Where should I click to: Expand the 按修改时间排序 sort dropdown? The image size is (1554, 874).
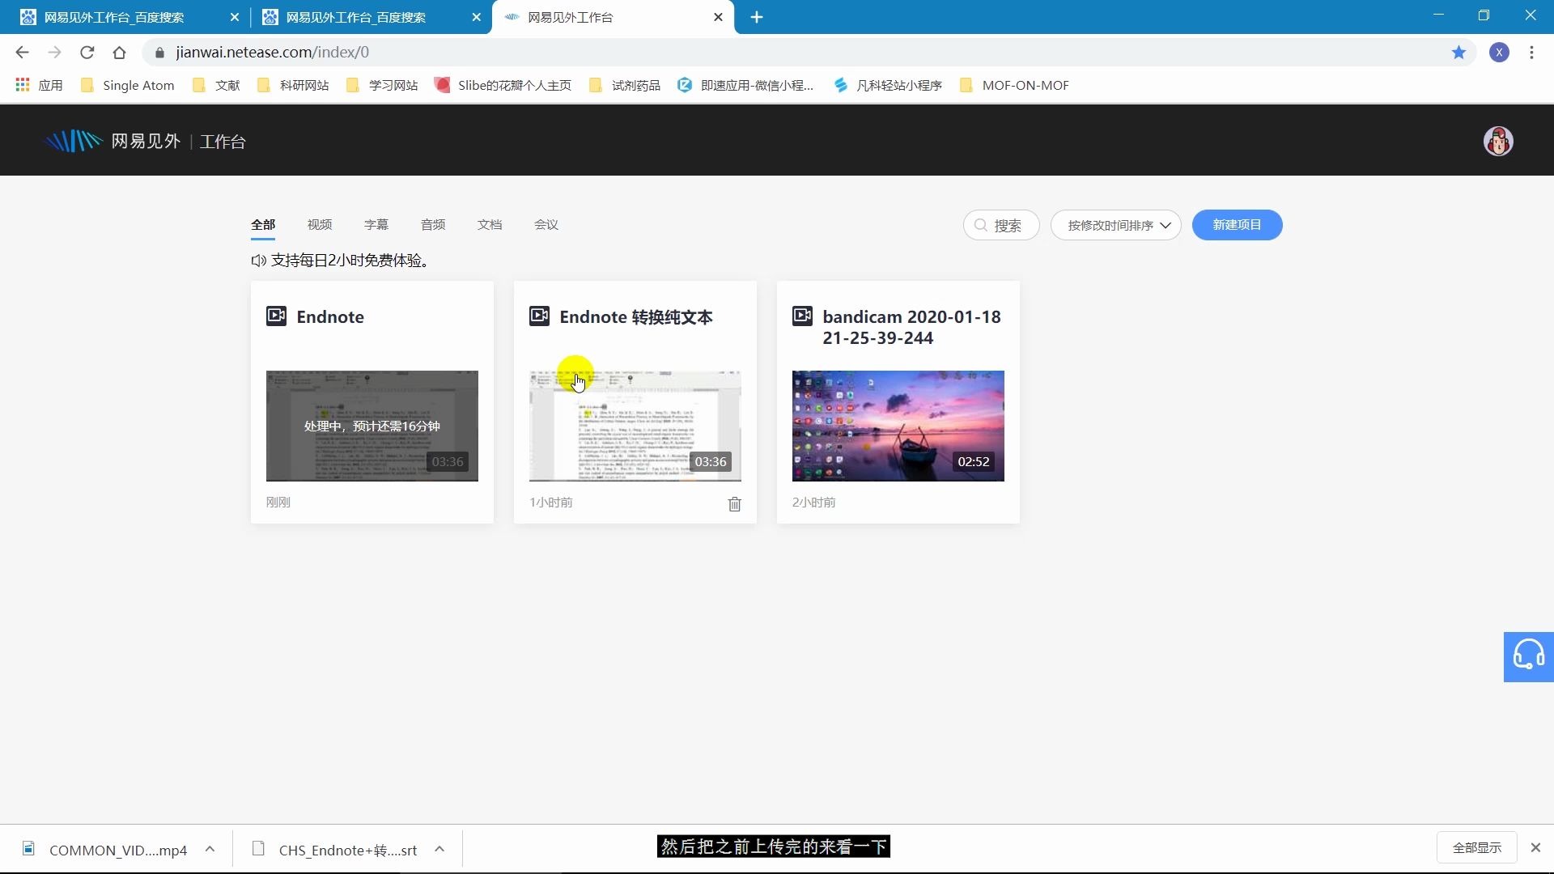tap(1115, 225)
